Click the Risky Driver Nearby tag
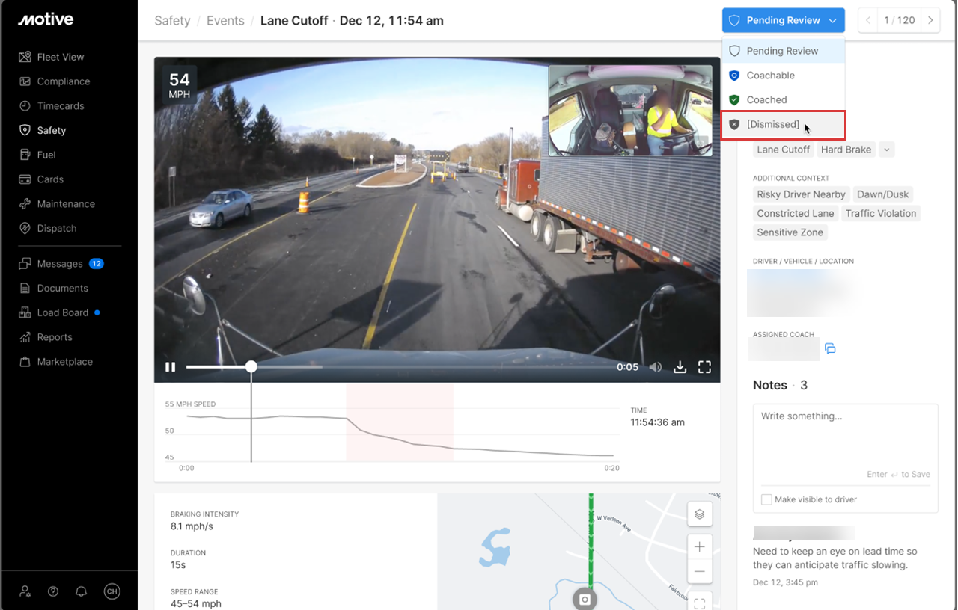958x610 pixels. tap(801, 194)
